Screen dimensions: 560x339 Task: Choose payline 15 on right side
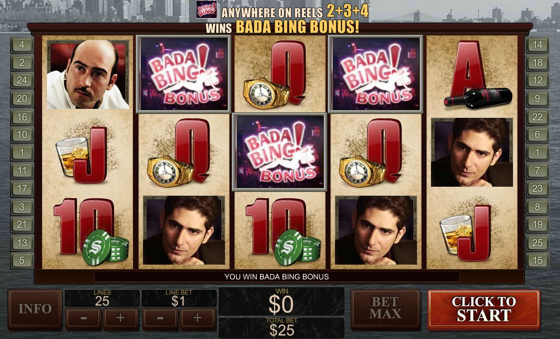(537, 261)
